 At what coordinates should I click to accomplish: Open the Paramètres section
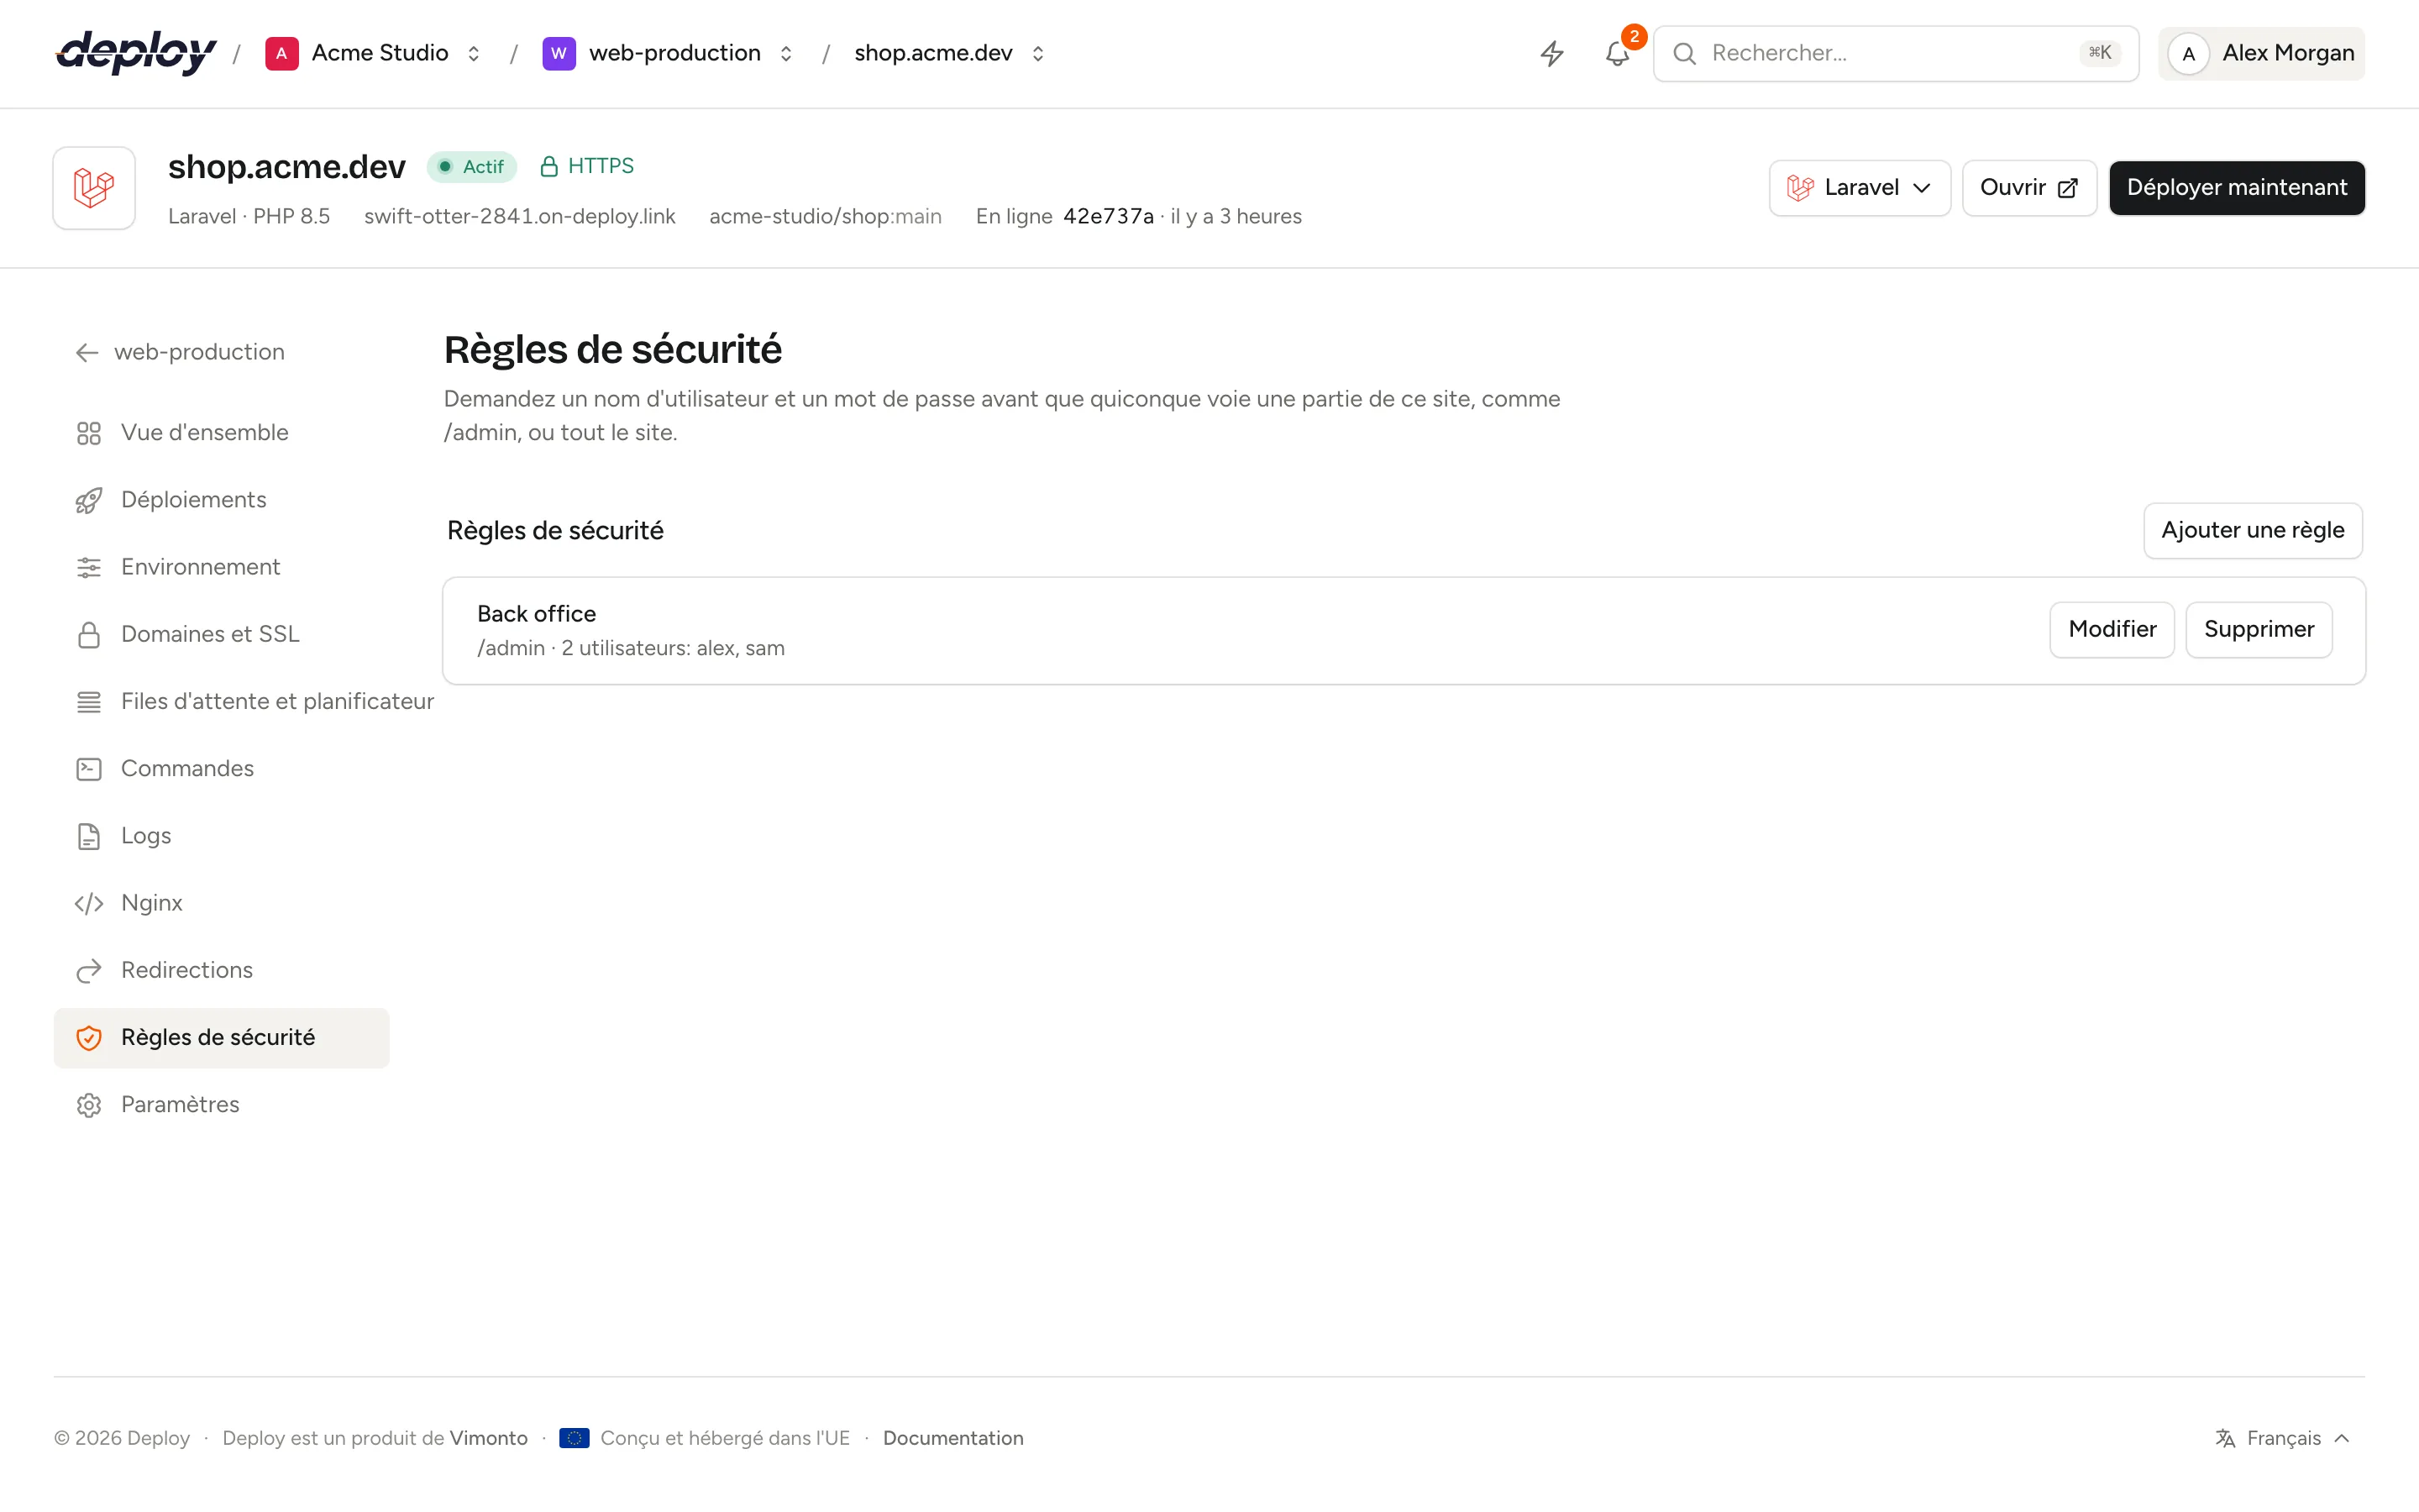[221, 1105]
